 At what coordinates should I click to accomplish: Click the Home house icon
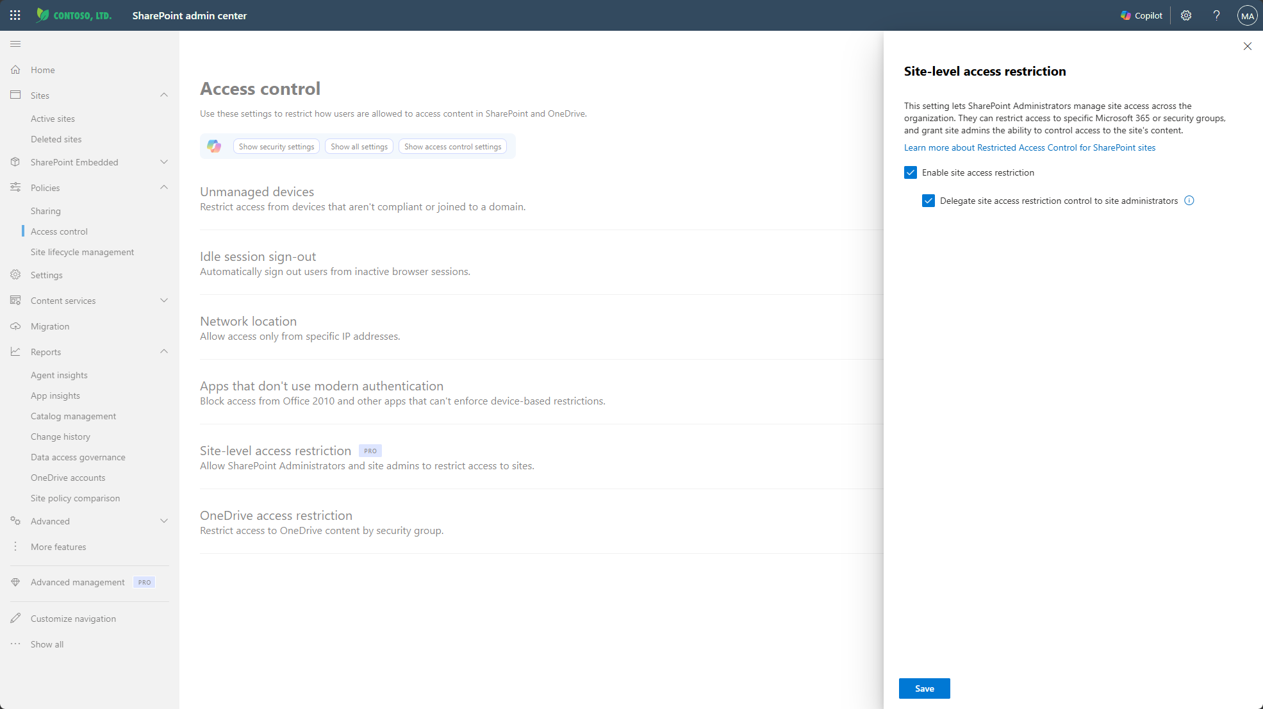pyautogui.click(x=16, y=70)
